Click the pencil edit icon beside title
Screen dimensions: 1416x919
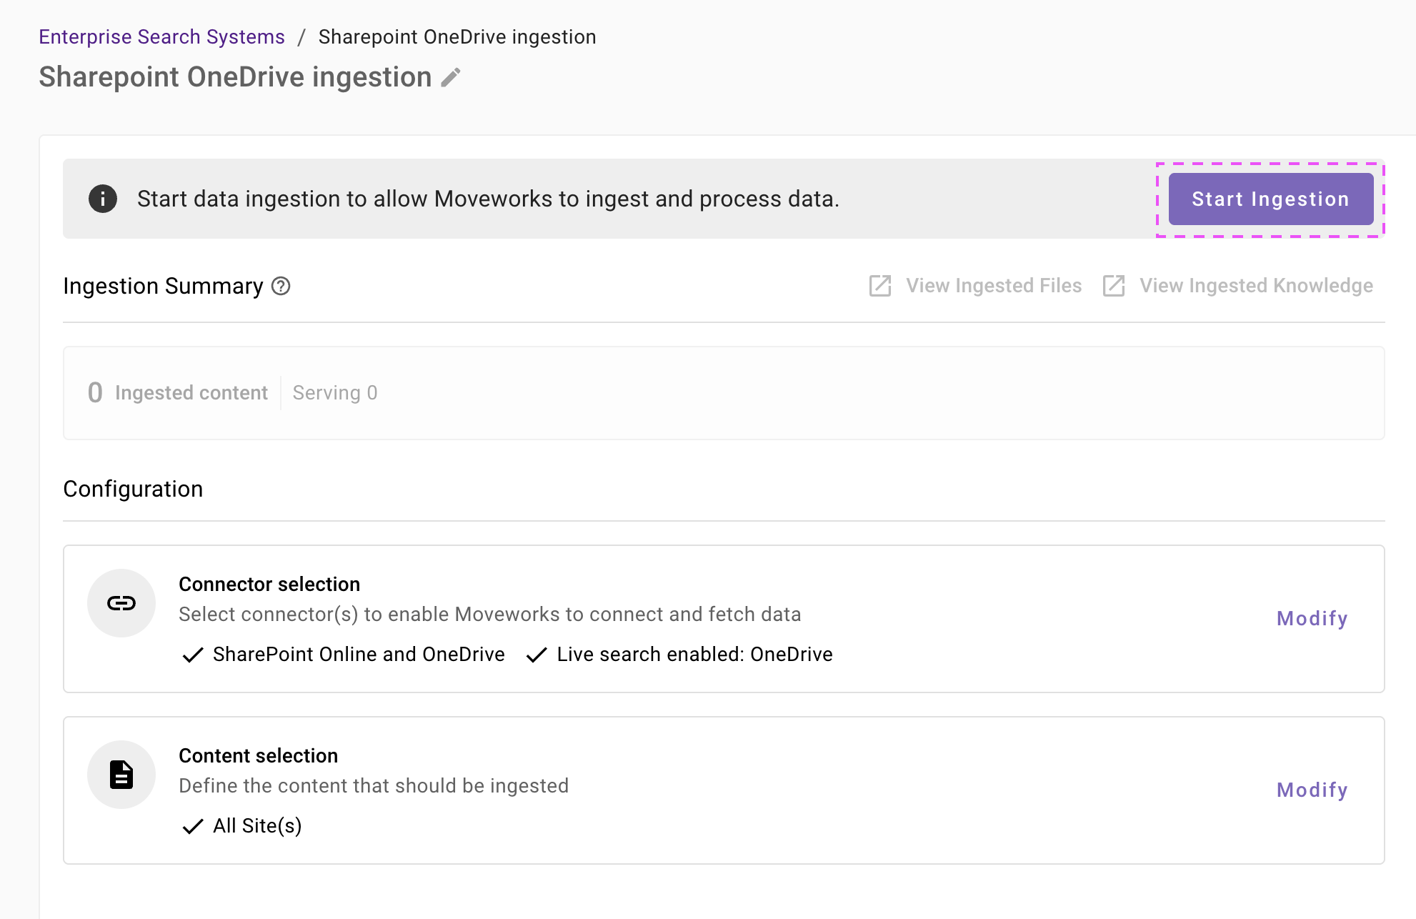(x=451, y=77)
